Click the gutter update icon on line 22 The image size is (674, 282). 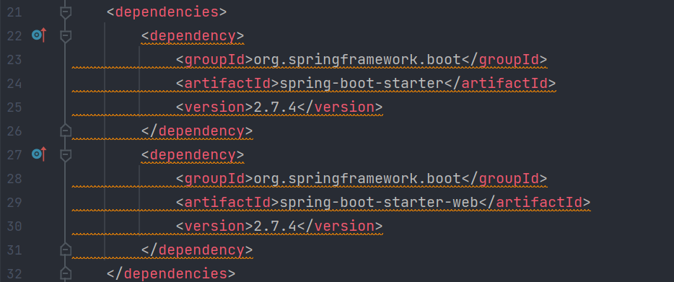point(39,35)
